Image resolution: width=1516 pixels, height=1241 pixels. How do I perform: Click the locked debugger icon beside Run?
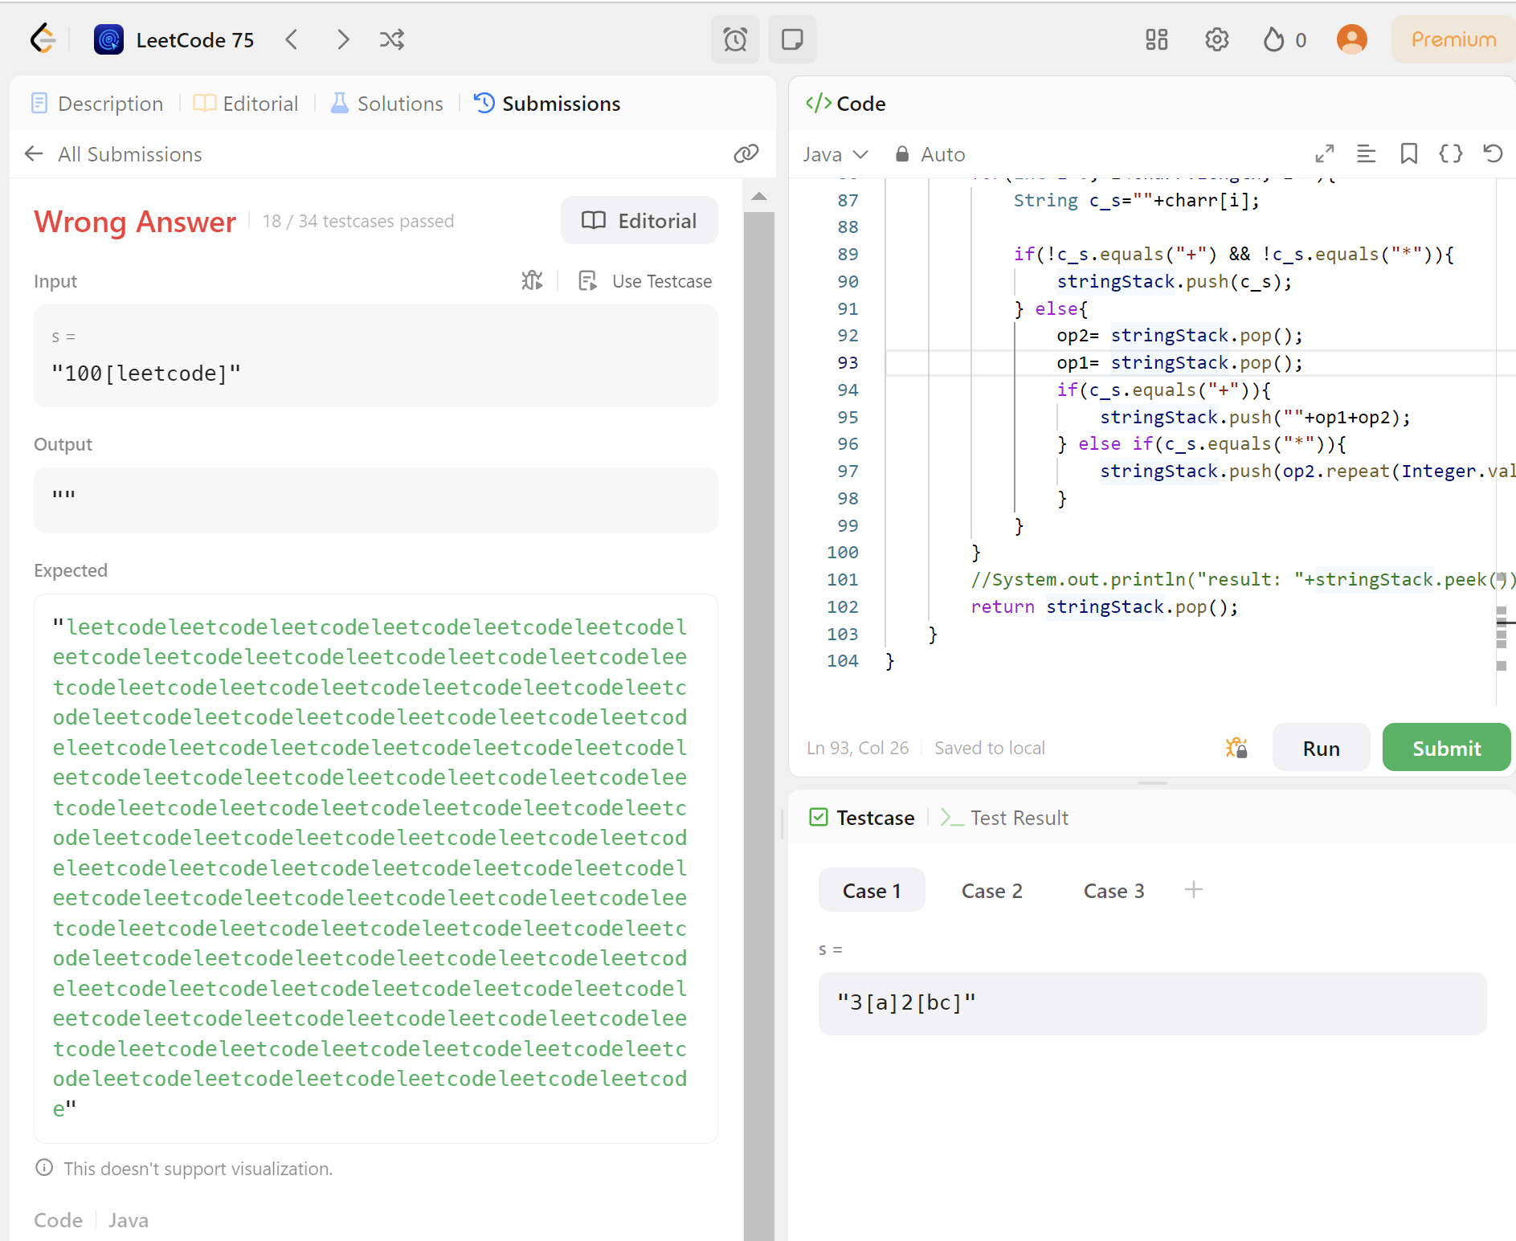pos(1236,748)
